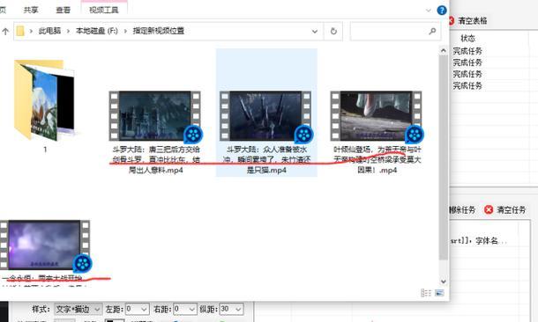Expand the chevron after 此电脑 breadcrumb
This screenshot has height=322, width=538.
(x=68, y=31)
